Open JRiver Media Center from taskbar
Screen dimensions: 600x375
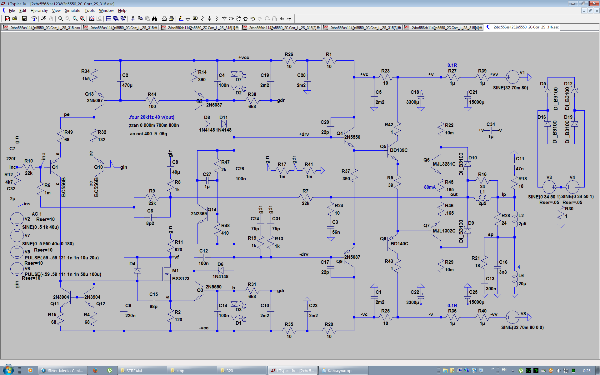tap(62, 371)
